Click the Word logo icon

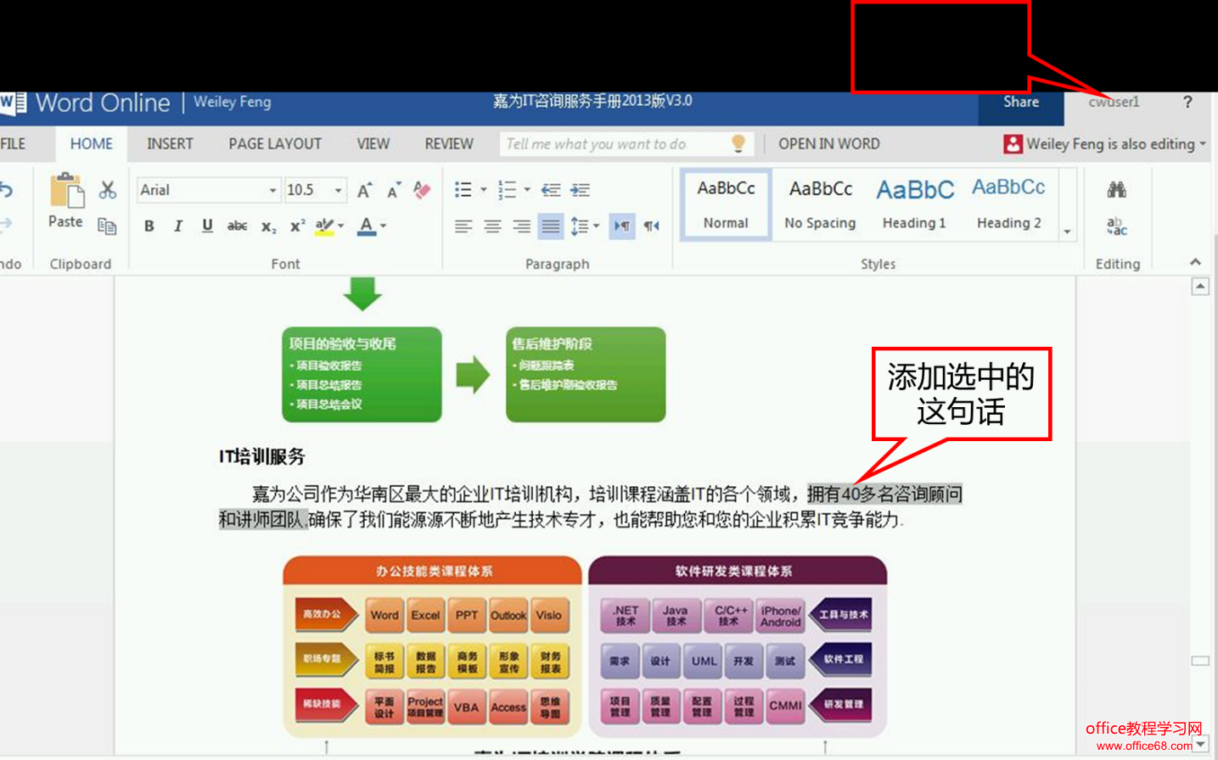[13, 103]
